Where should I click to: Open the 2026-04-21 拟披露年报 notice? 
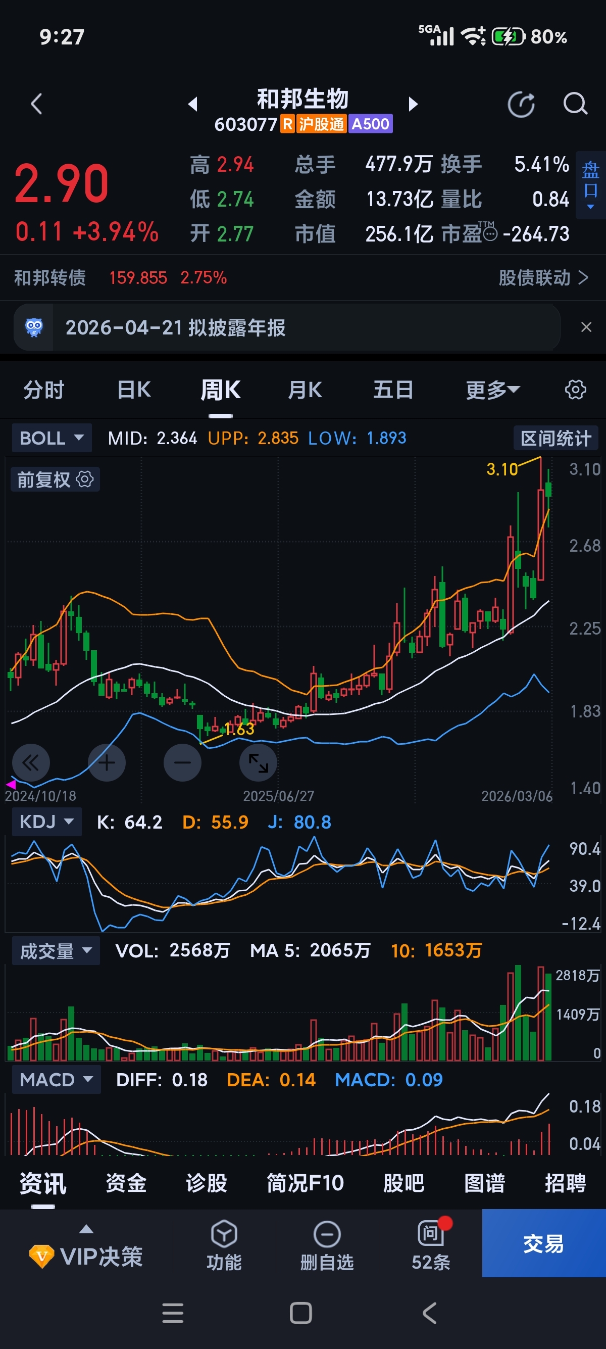pyautogui.click(x=175, y=328)
